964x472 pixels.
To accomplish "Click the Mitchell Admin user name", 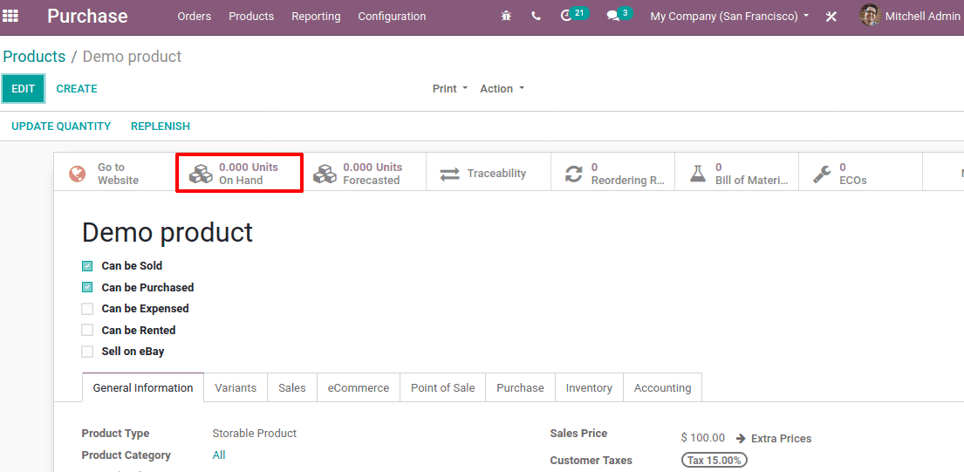I will pos(923,17).
